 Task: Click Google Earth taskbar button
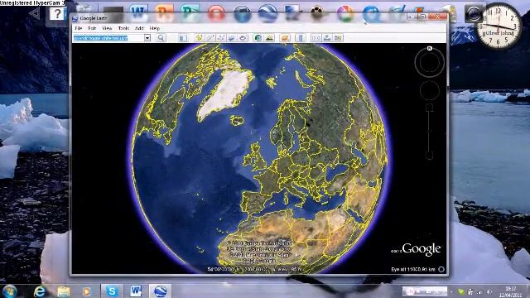tap(160, 291)
